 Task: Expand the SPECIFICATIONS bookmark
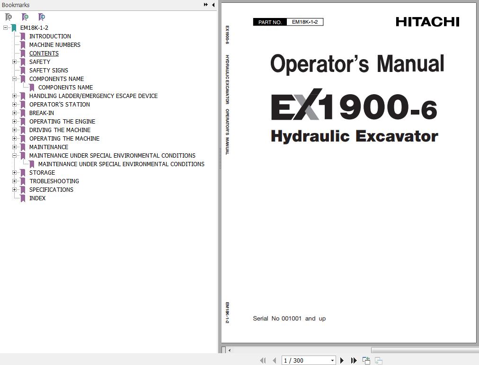click(x=14, y=190)
